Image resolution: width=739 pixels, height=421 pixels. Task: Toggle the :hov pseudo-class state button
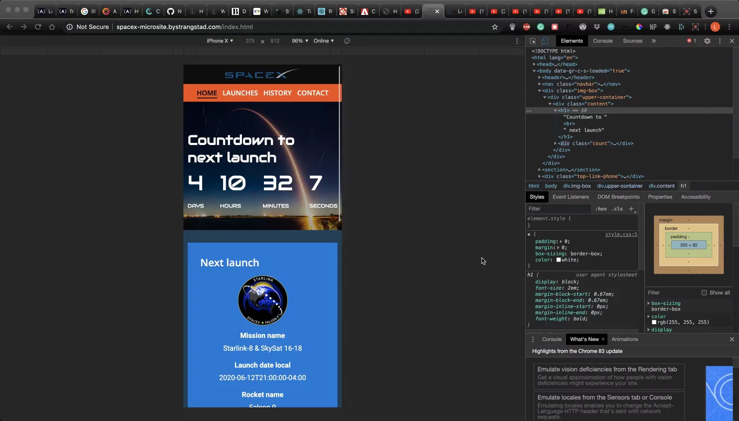[x=601, y=209]
